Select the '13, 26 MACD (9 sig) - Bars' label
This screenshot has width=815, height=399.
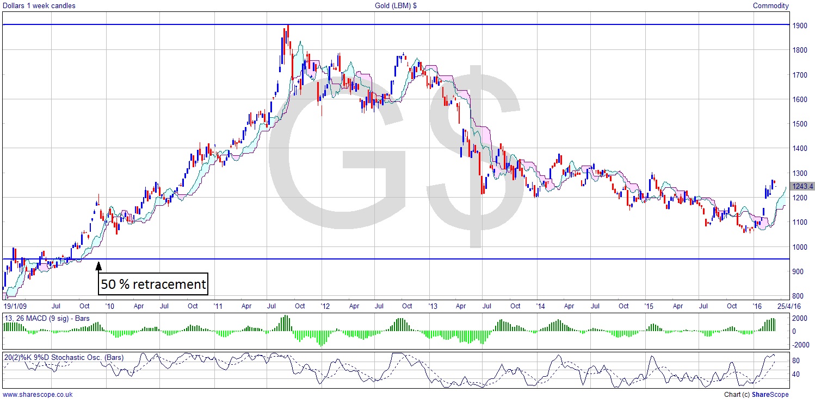click(x=47, y=318)
